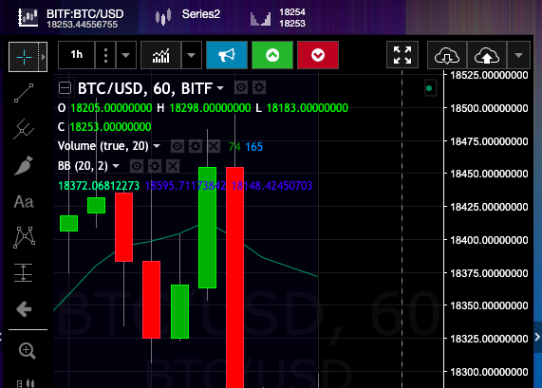Click the close price 18253.00000000
Image resolution: width=542 pixels, height=388 pixels.
(111, 127)
